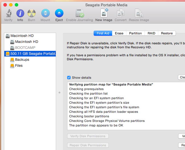Click log line "Checking the partition list"
The image size is (185, 150).
pos(88,93)
